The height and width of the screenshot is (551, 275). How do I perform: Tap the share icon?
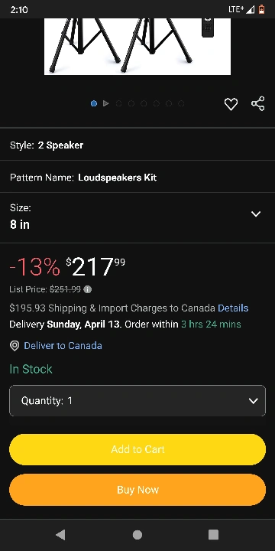(258, 103)
